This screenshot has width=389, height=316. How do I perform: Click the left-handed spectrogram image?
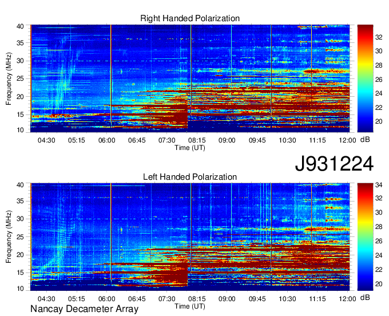(190, 237)
